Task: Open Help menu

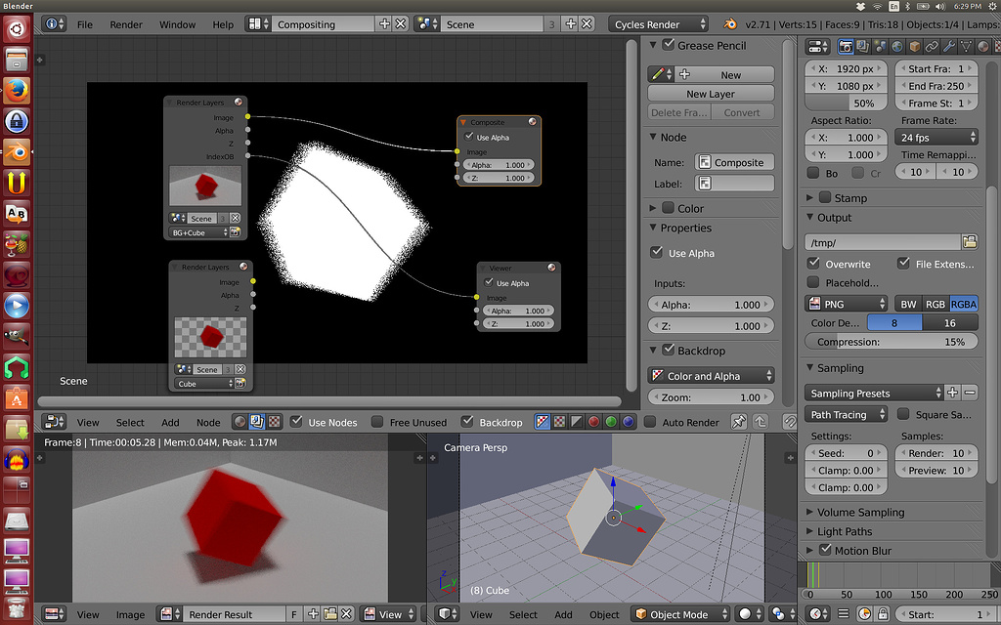Action: pyautogui.click(x=223, y=24)
